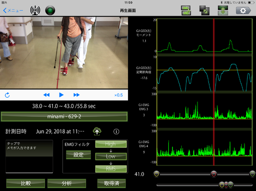
Task: Tap right green handle on range slider
Action: pyautogui.click(x=230, y=185)
